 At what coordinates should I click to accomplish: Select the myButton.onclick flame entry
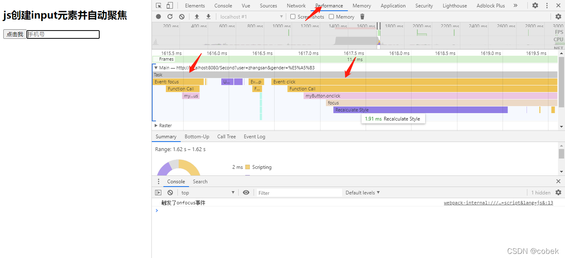tap(431, 96)
